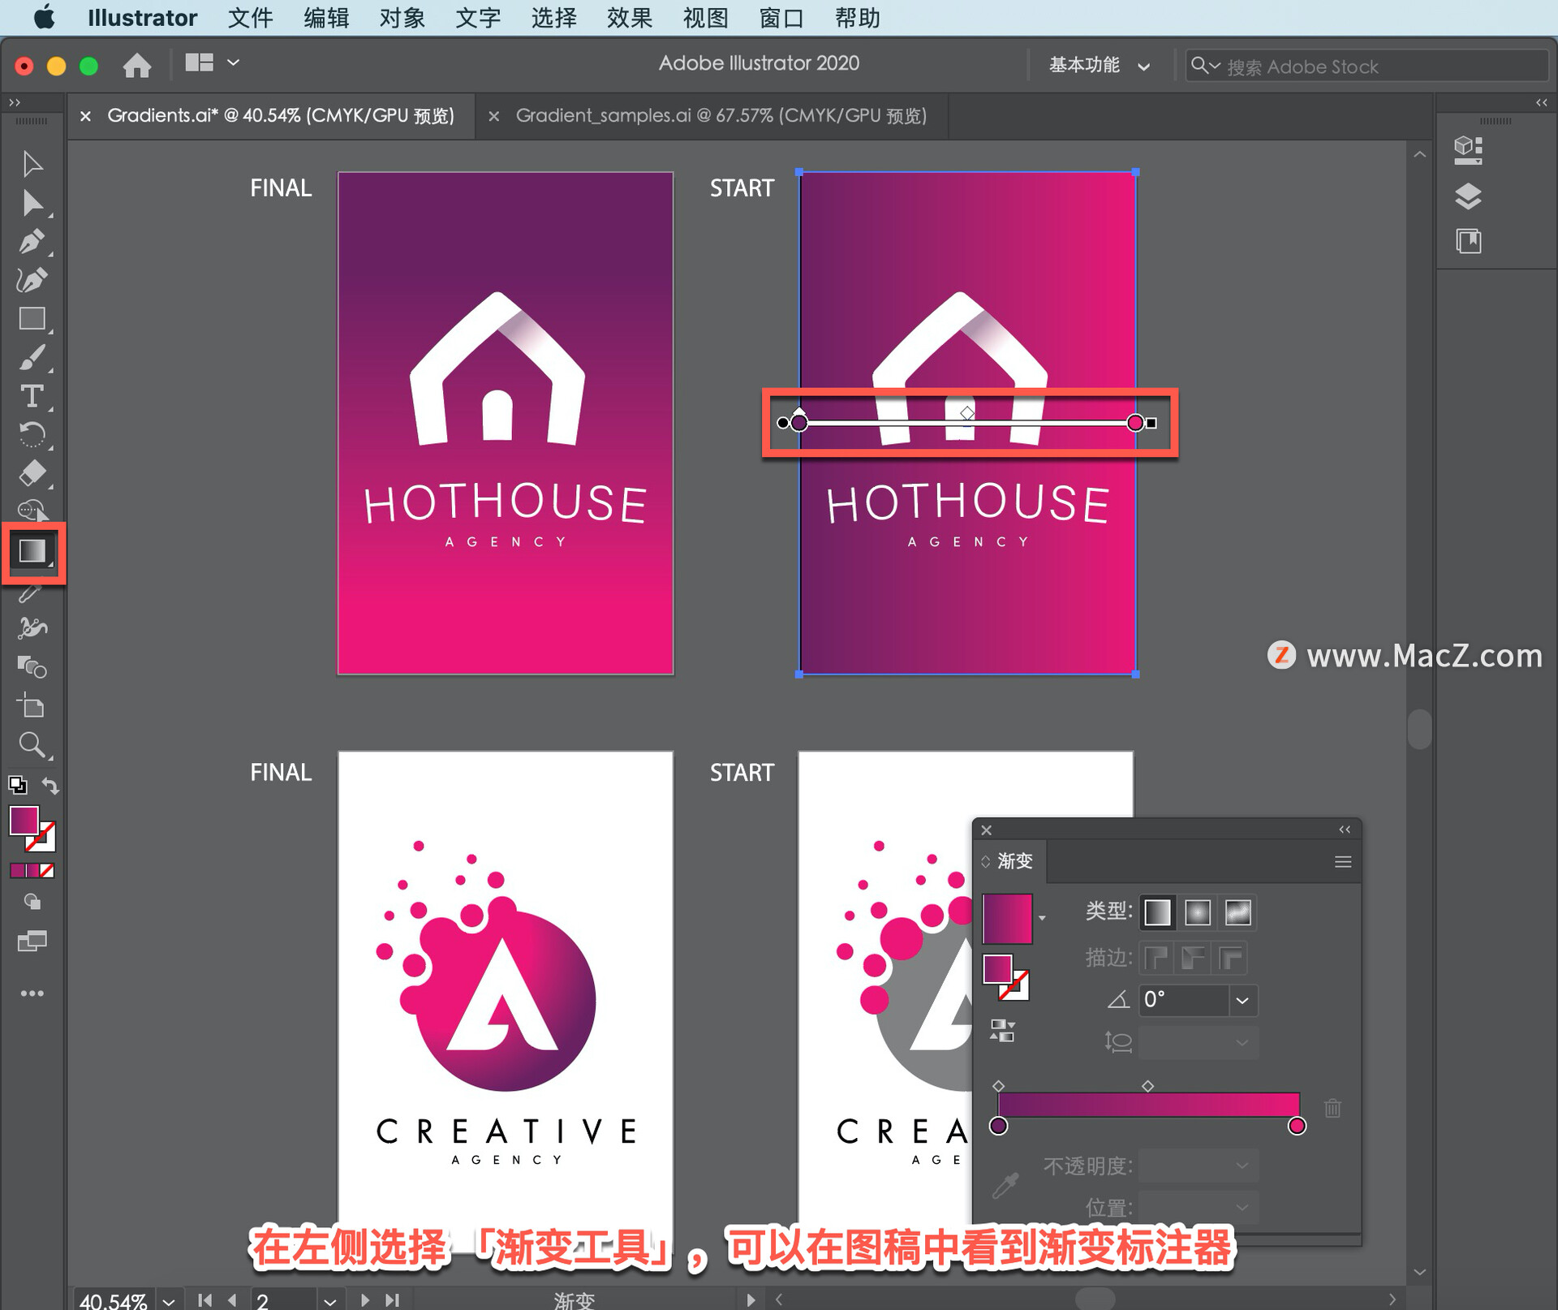Viewport: 1558px width, 1310px height.
Task: Select the Curvature tool
Action: [x=32, y=280]
